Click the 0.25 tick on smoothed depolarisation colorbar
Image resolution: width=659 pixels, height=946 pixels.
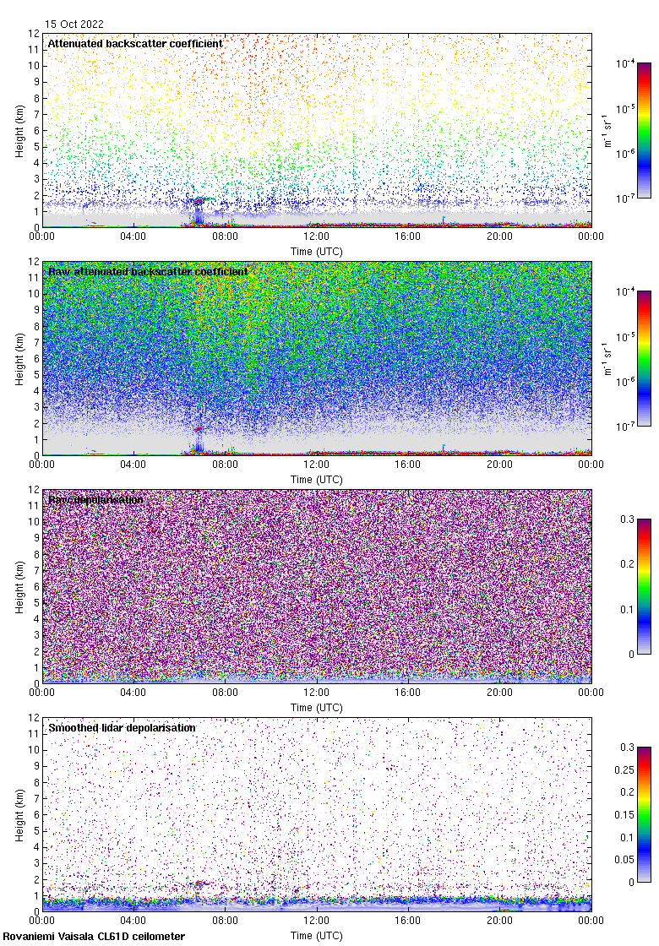pyautogui.click(x=624, y=769)
